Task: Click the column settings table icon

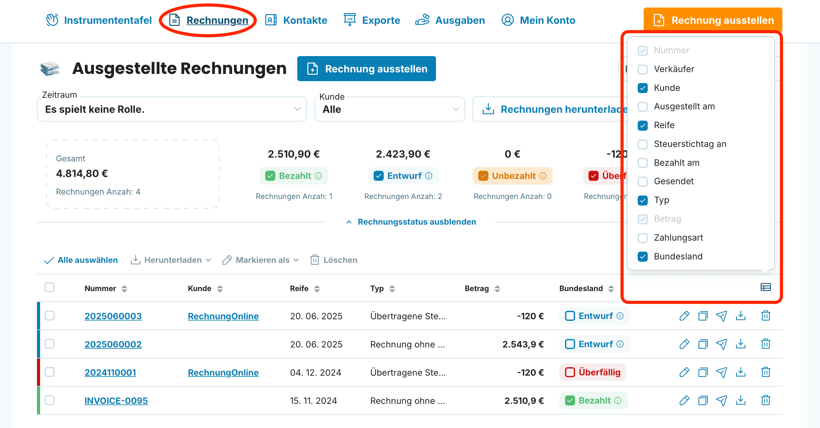Action: 766,287
